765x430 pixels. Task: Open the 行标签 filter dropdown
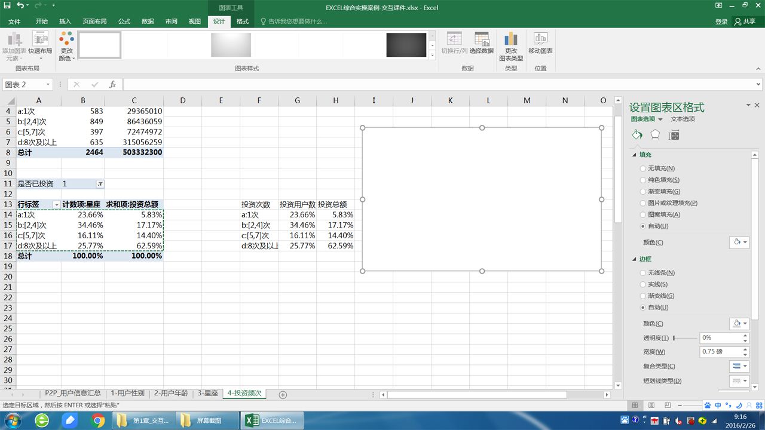tap(57, 204)
